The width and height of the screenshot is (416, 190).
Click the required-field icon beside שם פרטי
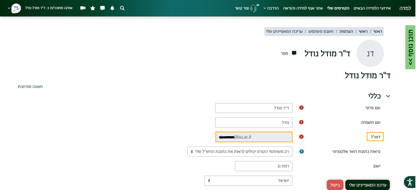(x=301, y=108)
